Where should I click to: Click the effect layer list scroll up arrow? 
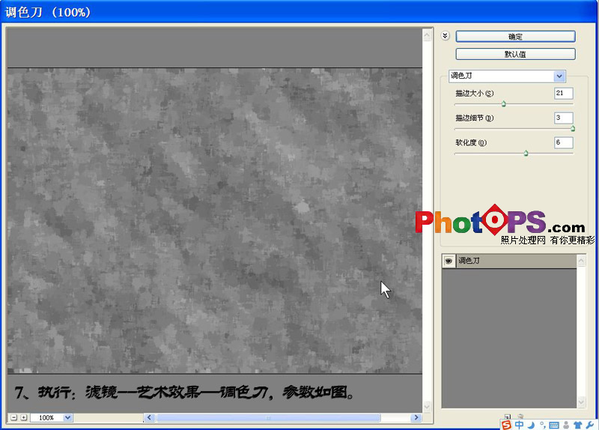click(x=581, y=261)
